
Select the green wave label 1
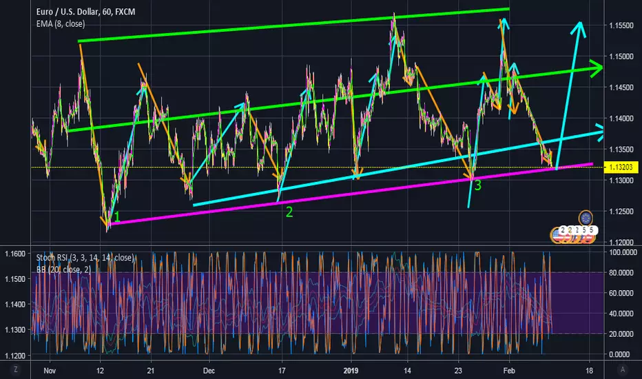pos(117,217)
